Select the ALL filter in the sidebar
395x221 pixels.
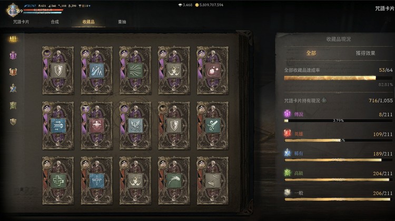point(13,39)
